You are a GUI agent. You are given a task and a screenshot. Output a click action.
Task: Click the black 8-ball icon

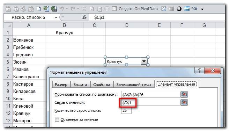(179, 9)
